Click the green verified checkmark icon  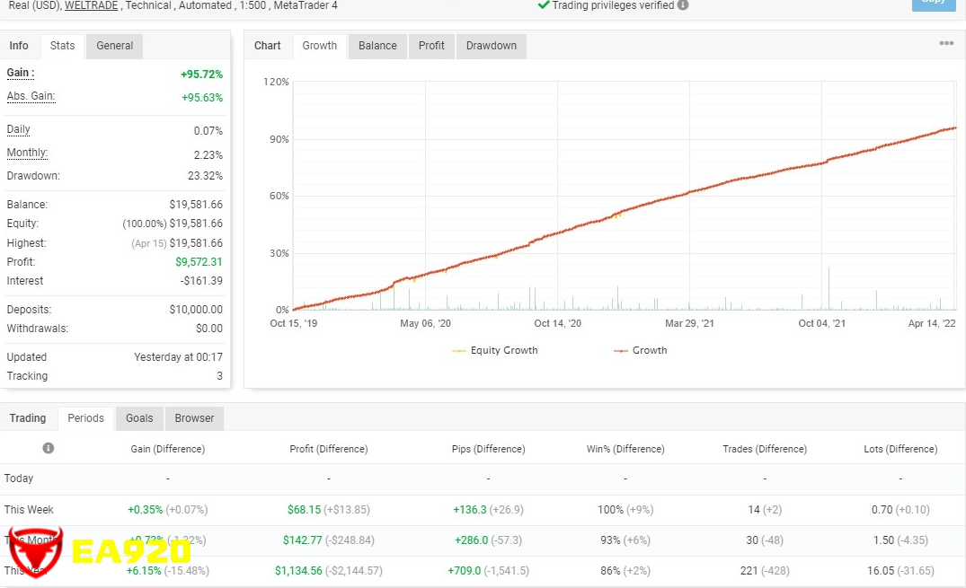[x=543, y=4]
